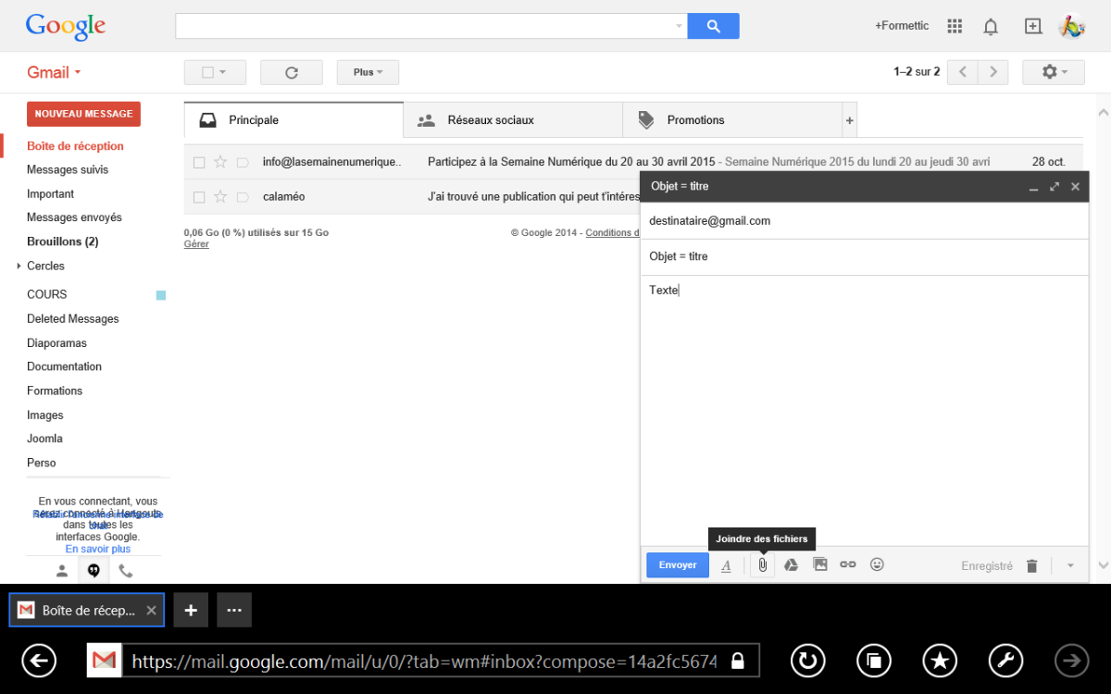Check the calaméo email checkbox
The width and height of the screenshot is (1111, 694).
[199, 197]
